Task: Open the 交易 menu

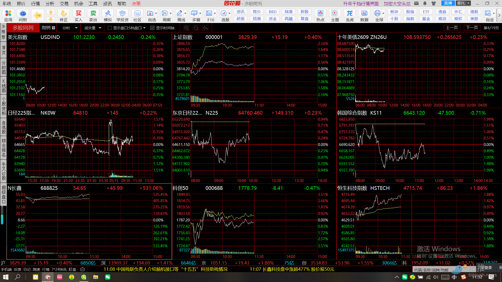Action: point(64,3)
